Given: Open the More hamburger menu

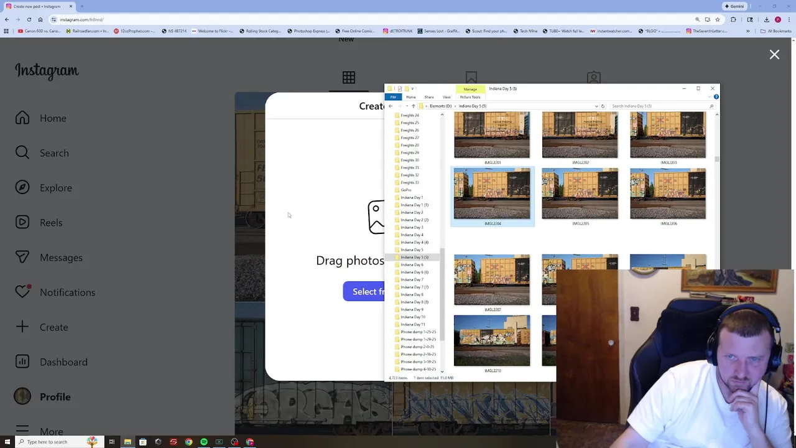Looking at the screenshot, I should 22,430.
